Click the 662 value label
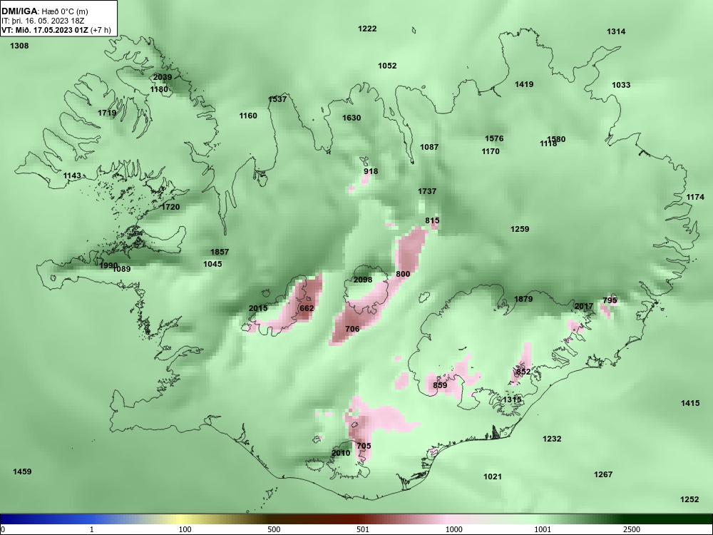Image resolution: width=713 pixels, height=535 pixels. 307,308
